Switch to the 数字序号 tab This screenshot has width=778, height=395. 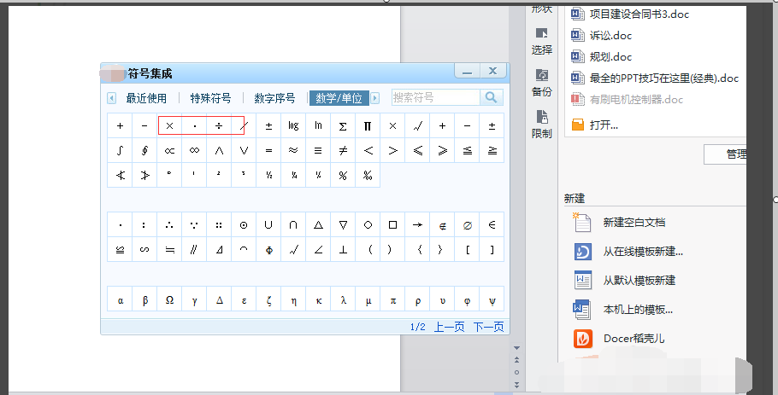pyautogui.click(x=274, y=98)
